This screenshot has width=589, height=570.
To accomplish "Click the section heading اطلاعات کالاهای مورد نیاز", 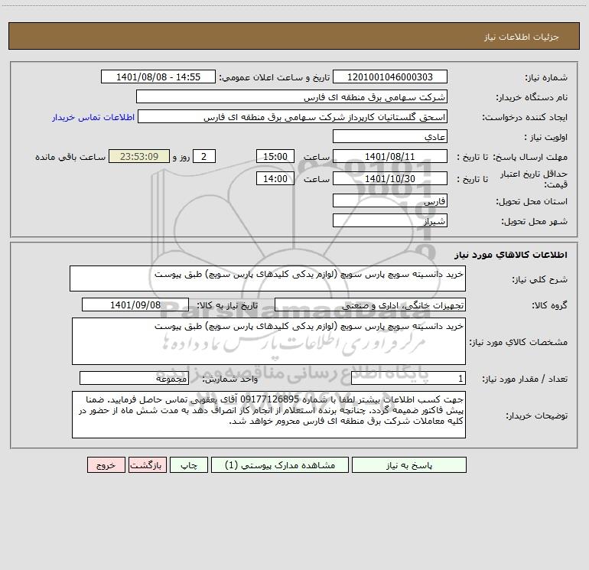I will 511,255.
